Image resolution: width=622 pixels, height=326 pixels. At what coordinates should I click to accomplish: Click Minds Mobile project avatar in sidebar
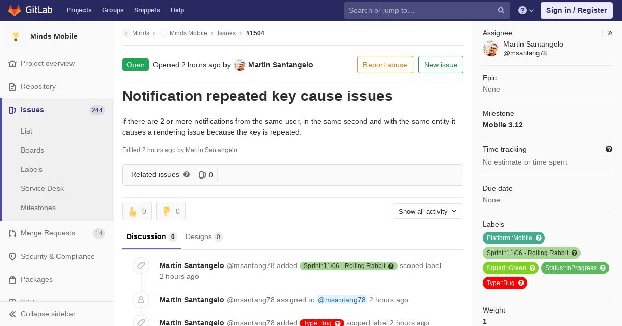pos(16,36)
